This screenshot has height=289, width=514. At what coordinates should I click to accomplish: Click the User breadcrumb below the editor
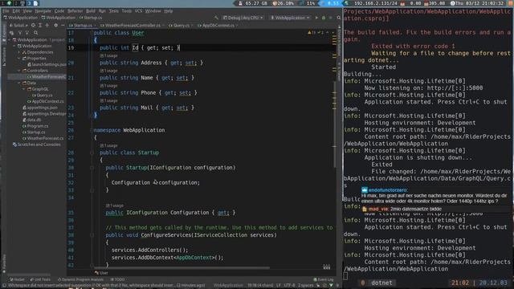pos(101,273)
